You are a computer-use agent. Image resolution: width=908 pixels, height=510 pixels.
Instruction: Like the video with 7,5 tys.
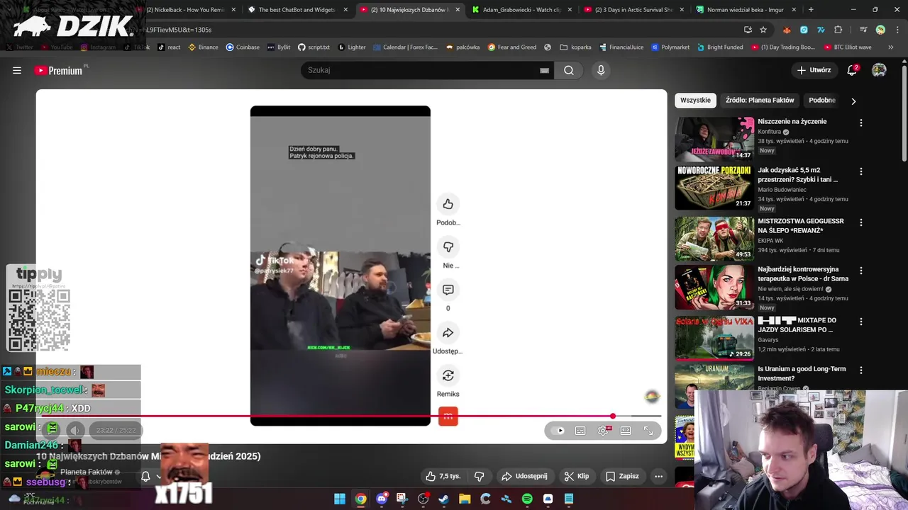(x=443, y=476)
